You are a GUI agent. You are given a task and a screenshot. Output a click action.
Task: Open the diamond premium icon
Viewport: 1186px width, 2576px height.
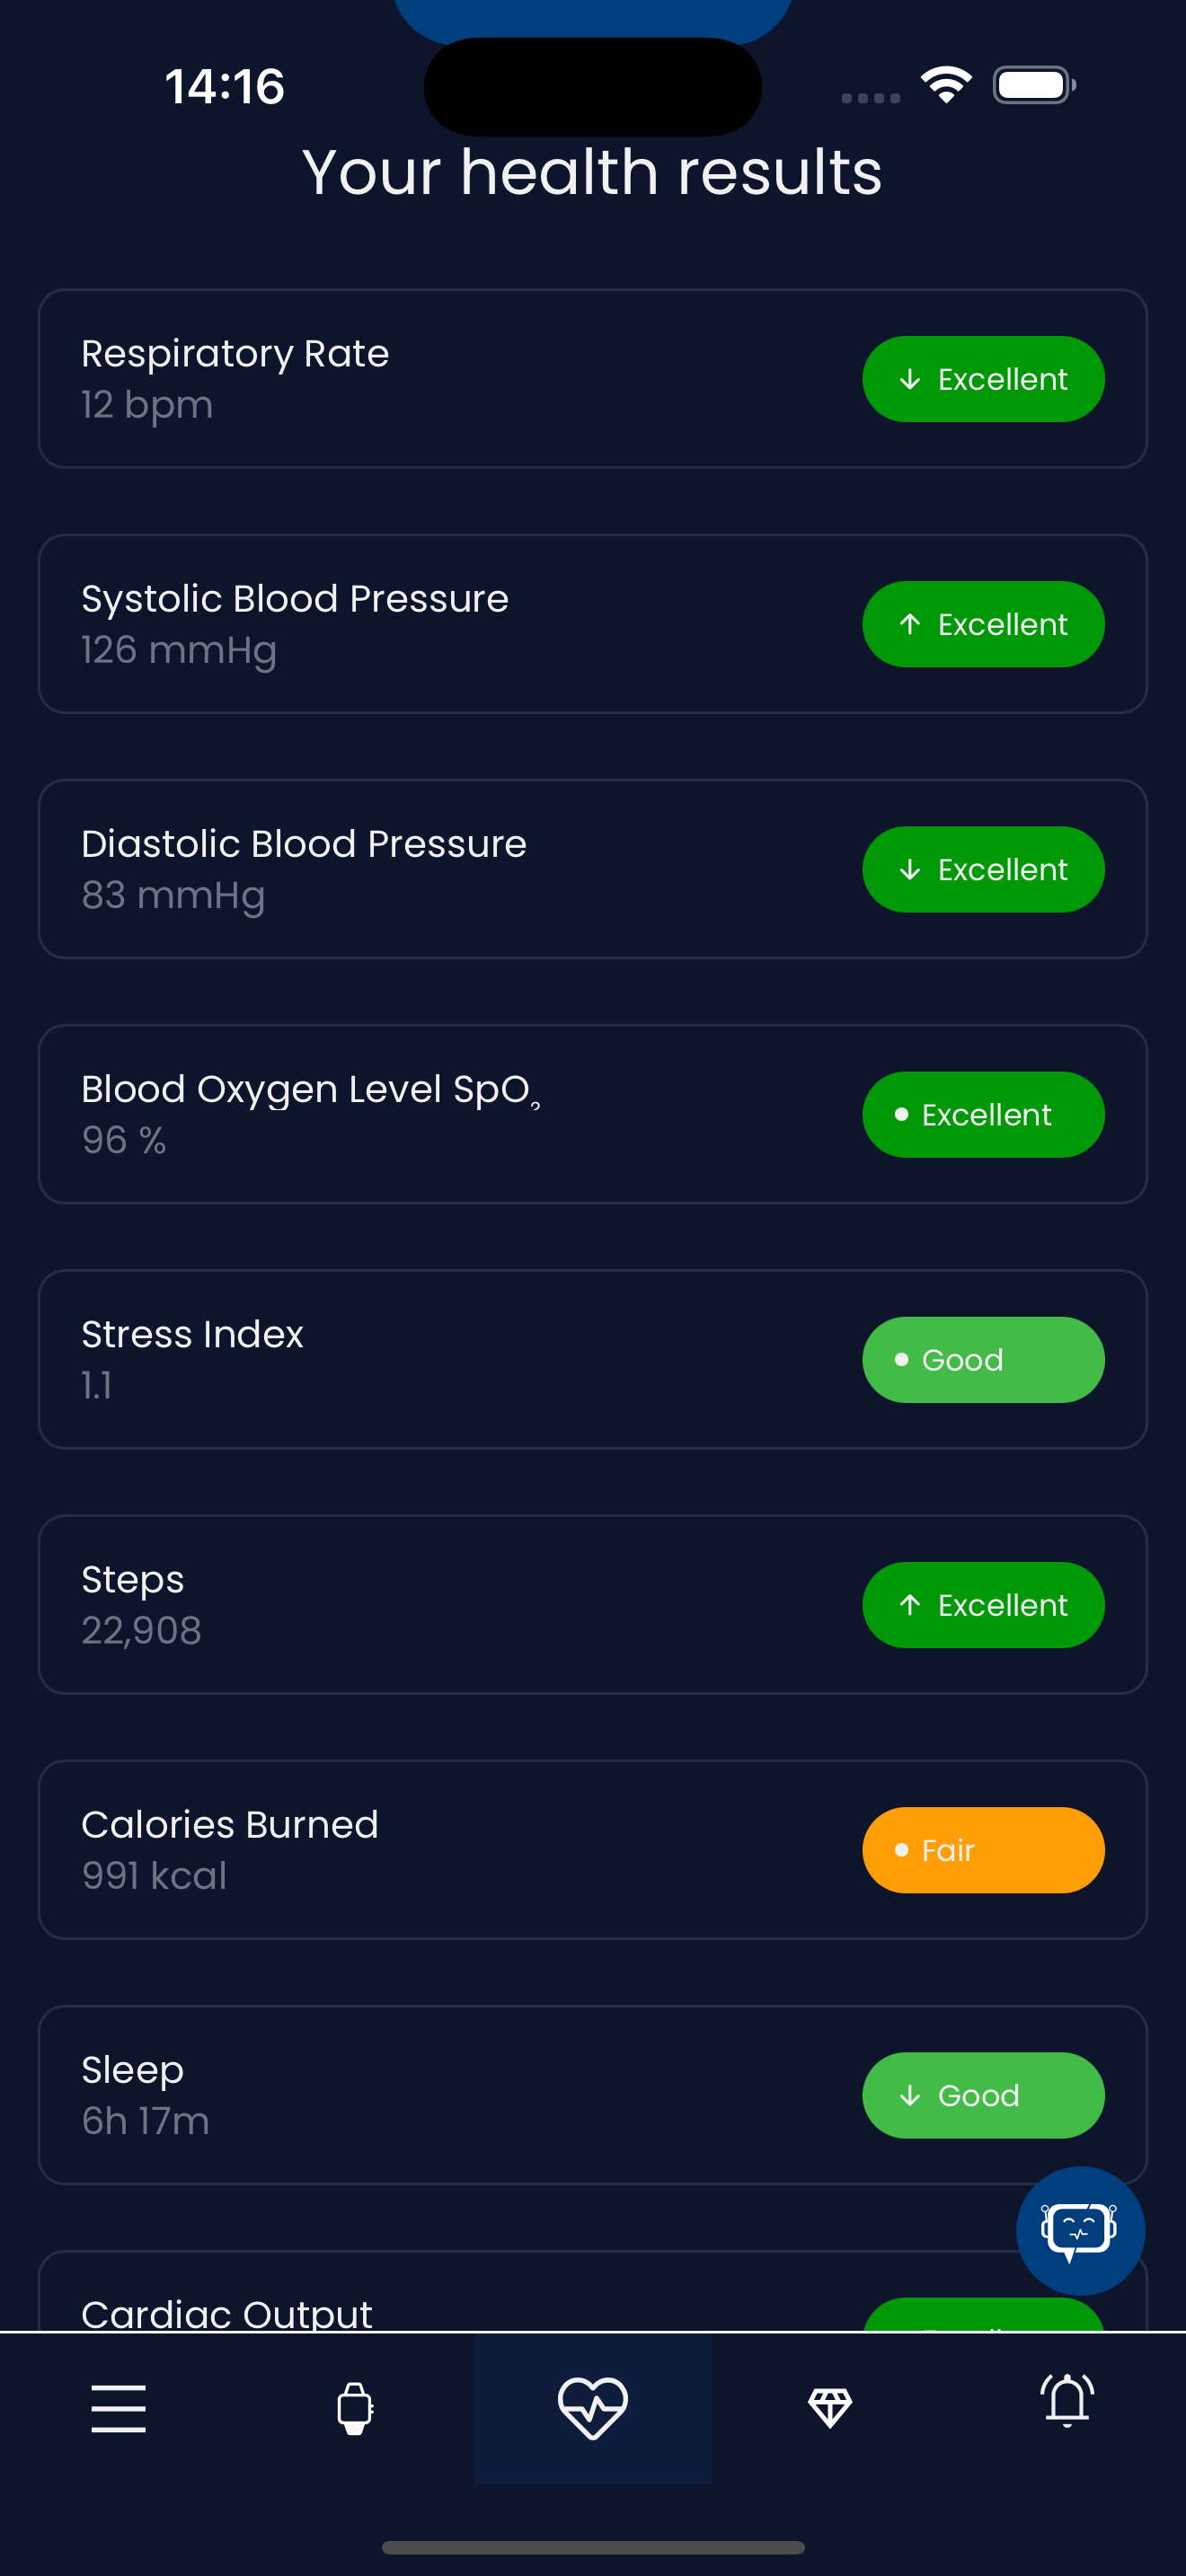pyautogui.click(x=830, y=2408)
